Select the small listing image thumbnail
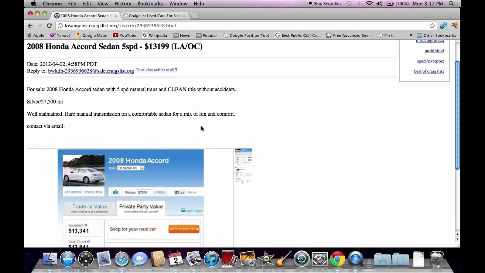The width and height of the screenshot is (485, 273). (243, 166)
